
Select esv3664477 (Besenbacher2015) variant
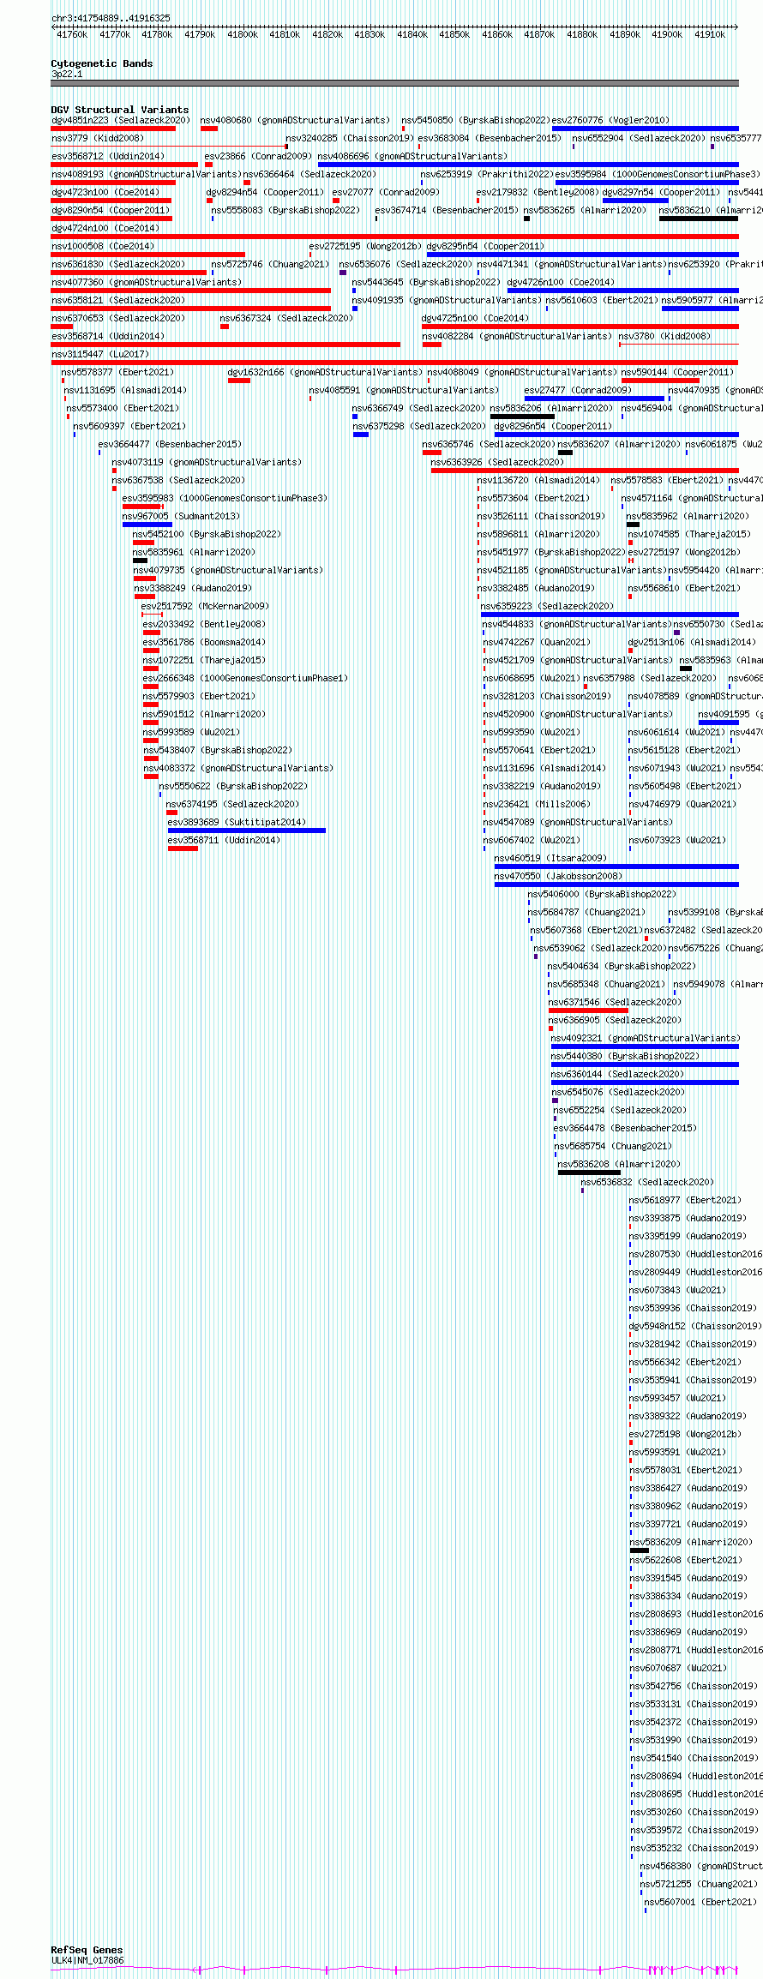pyautogui.click(x=170, y=444)
